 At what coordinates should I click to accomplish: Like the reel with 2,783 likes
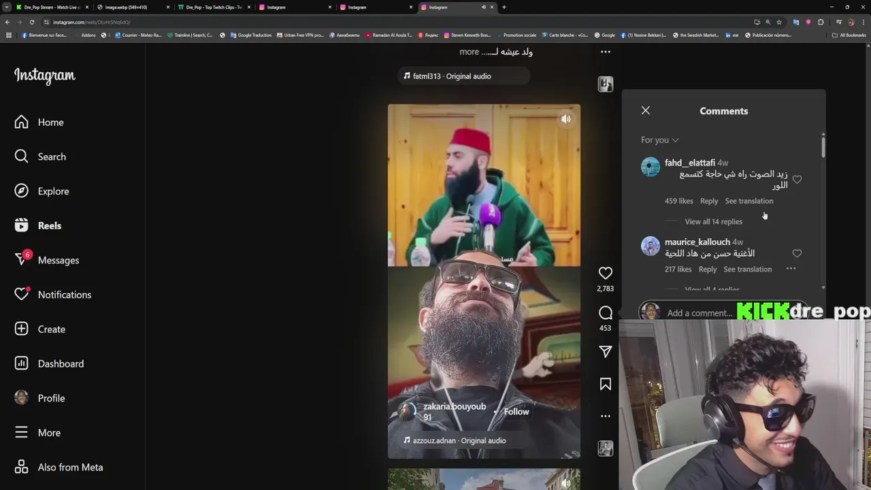605,273
